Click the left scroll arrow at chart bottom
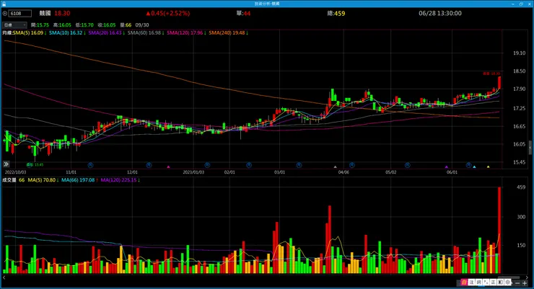534x289 pixels. tap(4, 277)
